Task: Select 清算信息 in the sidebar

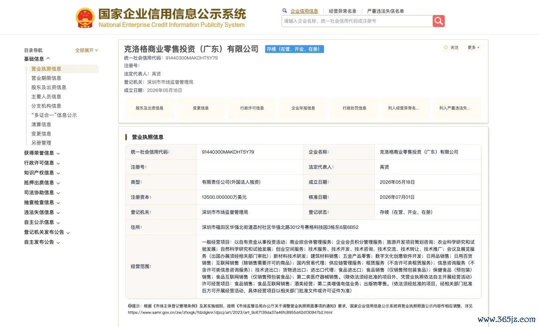Action: tap(41, 124)
